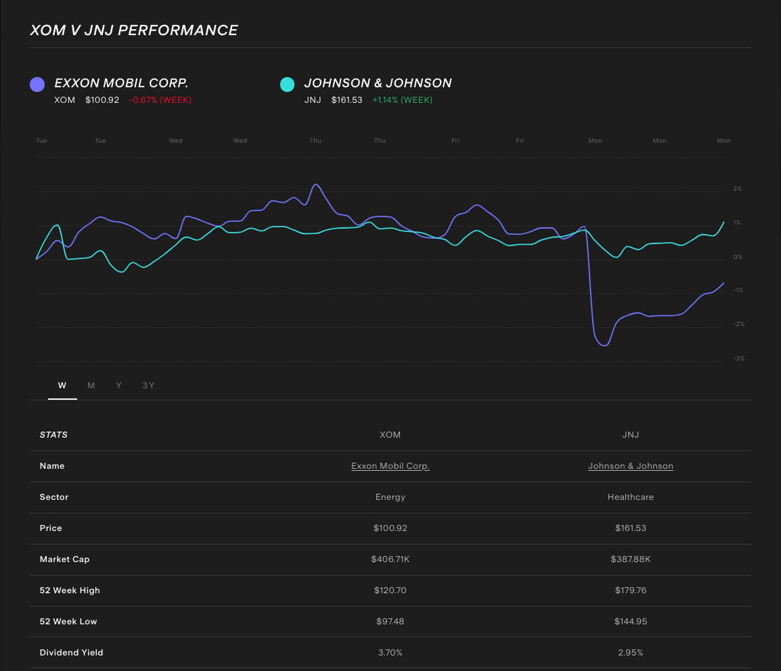Image resolution: width=781 pixels, height=671 pixels.
Task: Click the green +1.14% weekly change indicator
Action: tap(402, 99)
